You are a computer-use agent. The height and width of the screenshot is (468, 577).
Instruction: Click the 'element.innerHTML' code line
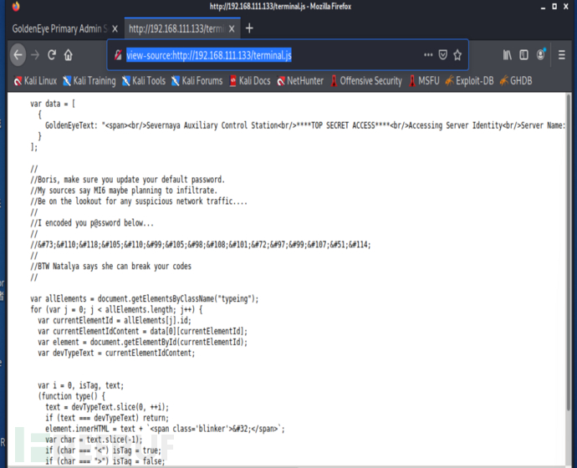pos(166,429)
